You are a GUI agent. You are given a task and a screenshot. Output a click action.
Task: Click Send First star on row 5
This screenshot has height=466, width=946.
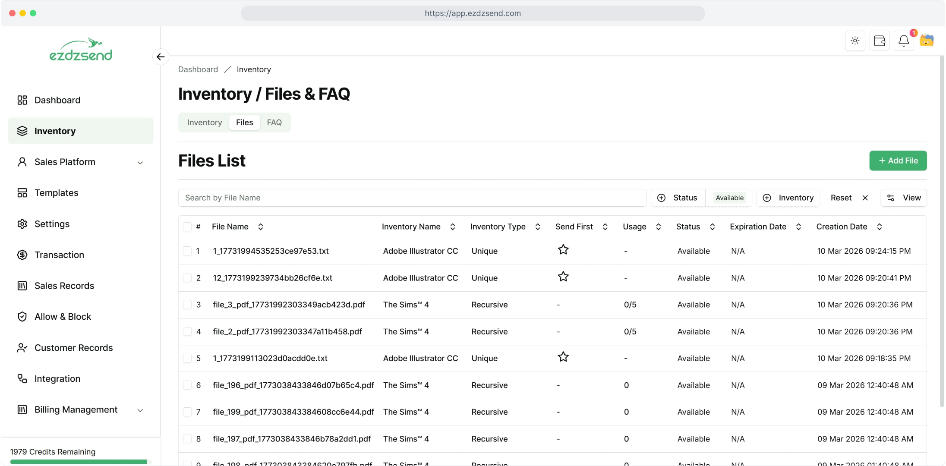tap(563, 357)
